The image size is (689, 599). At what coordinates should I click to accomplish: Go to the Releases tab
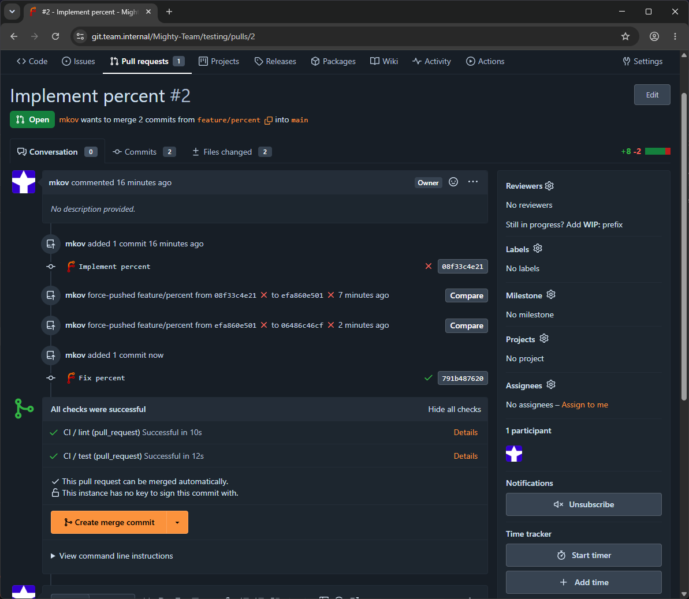tap(275, 62)
